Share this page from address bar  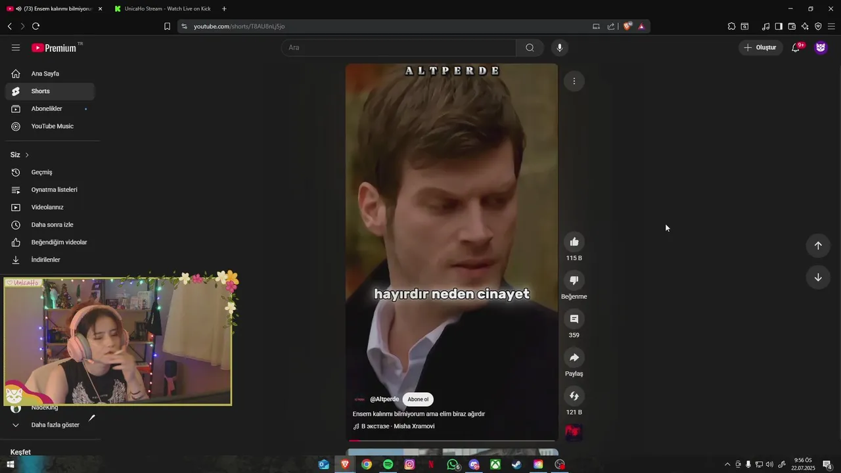click(x=611, y=26)
